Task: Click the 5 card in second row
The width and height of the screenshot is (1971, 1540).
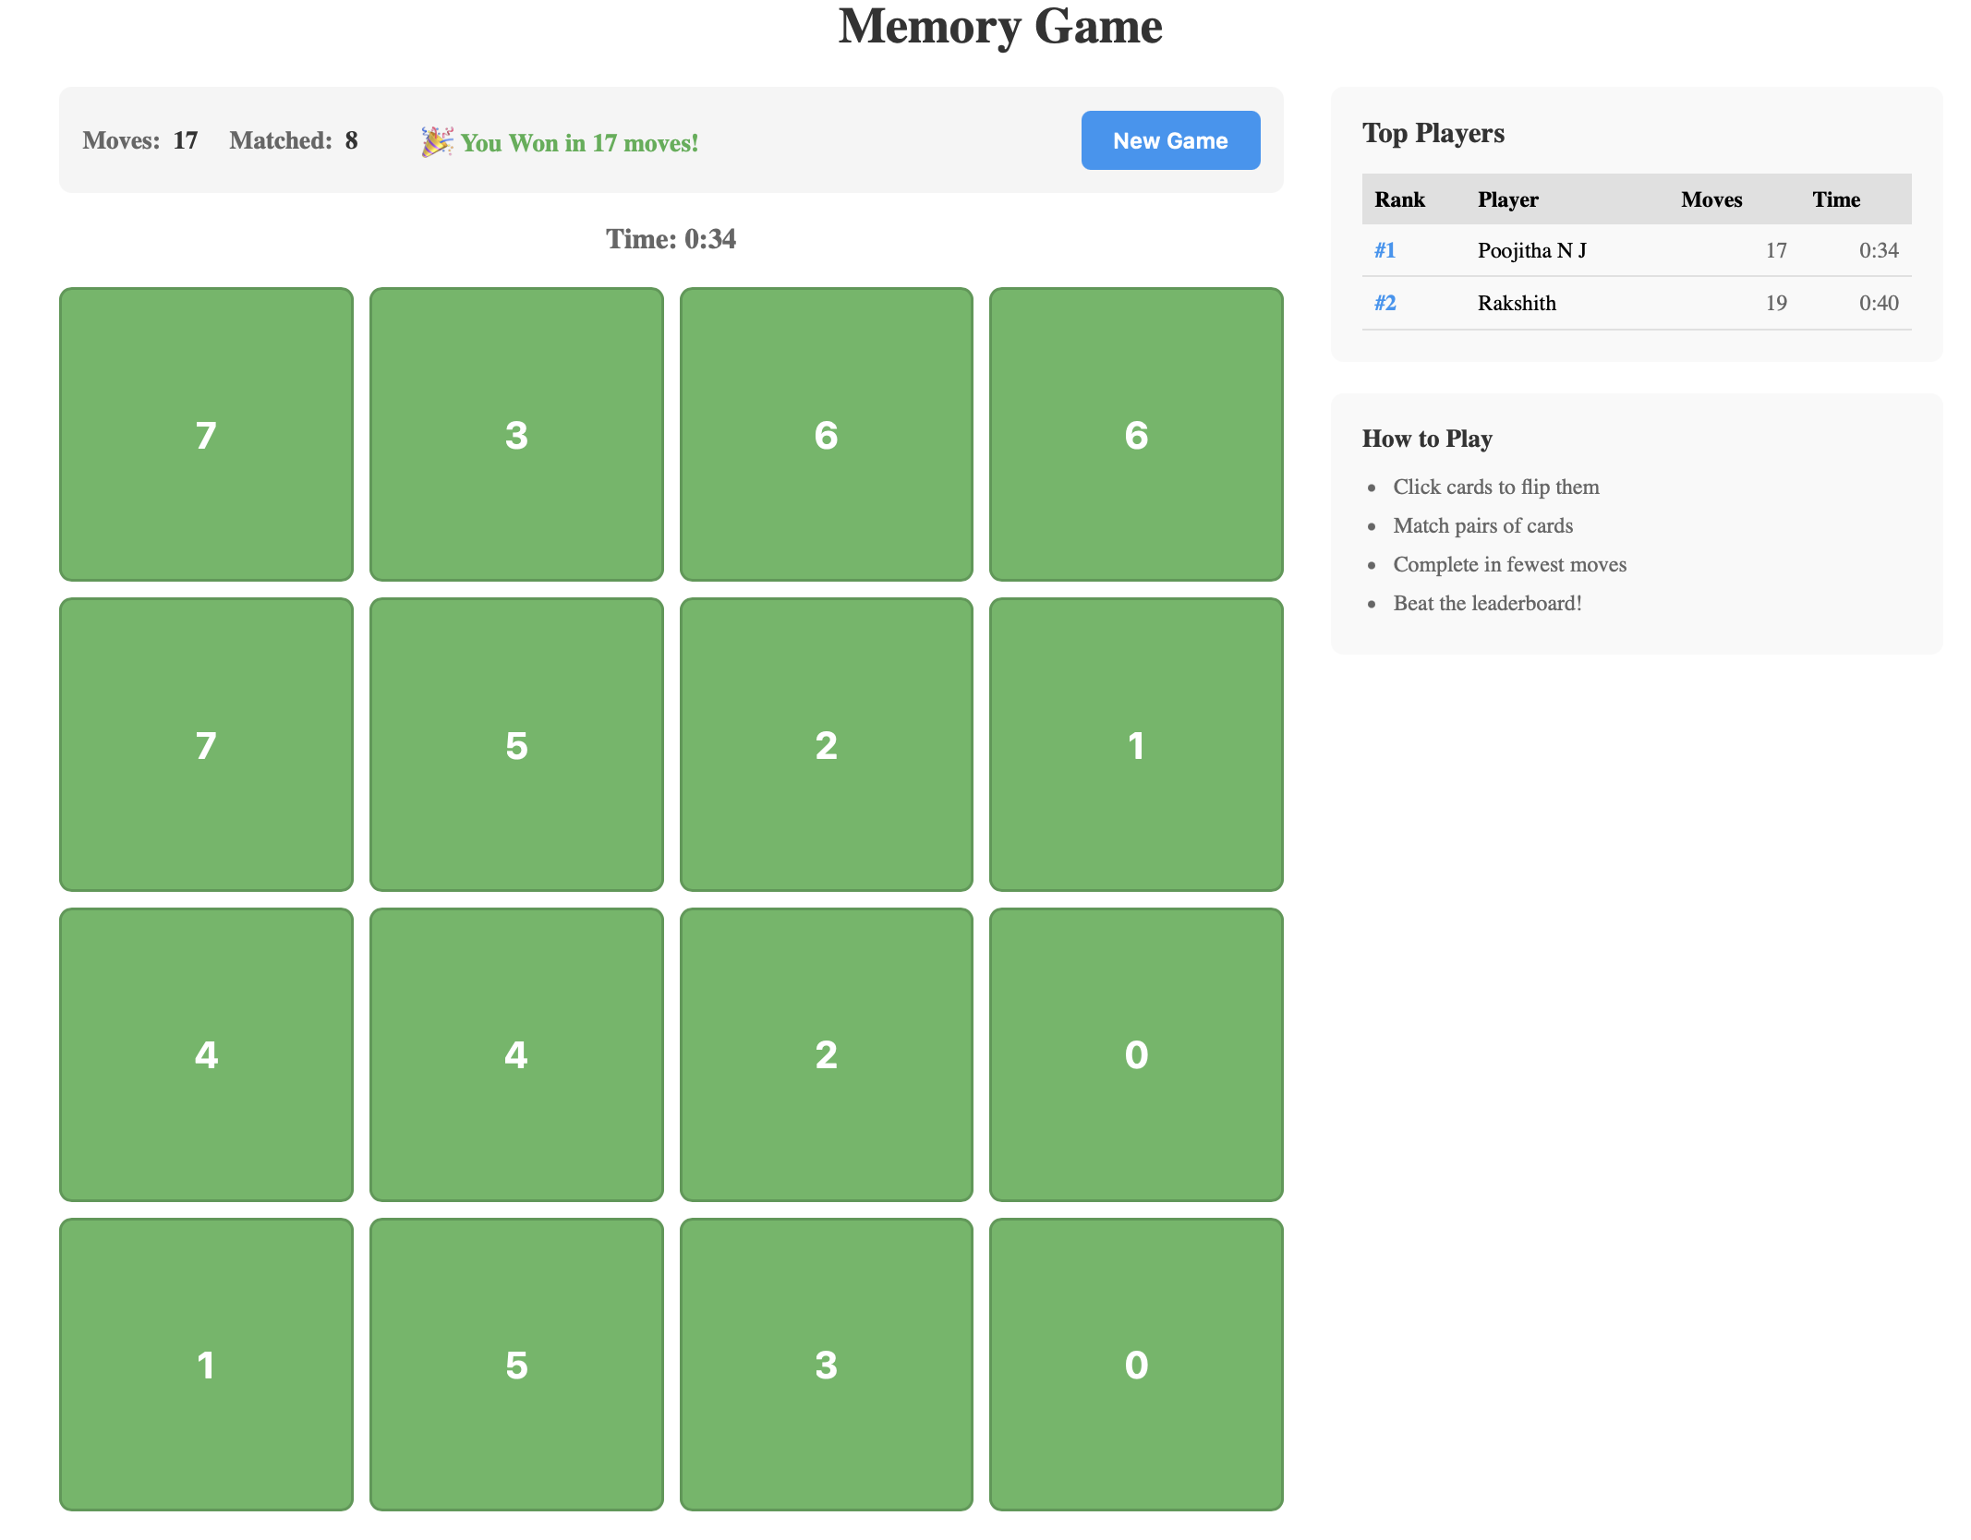Action: [x=515, y=744]
